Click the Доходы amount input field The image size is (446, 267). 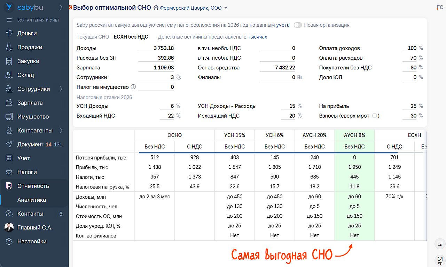(156, 48)
